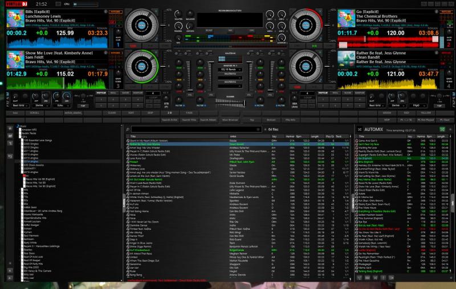Click the Search Album button
The image size is (456, 289).
(208, 120)
